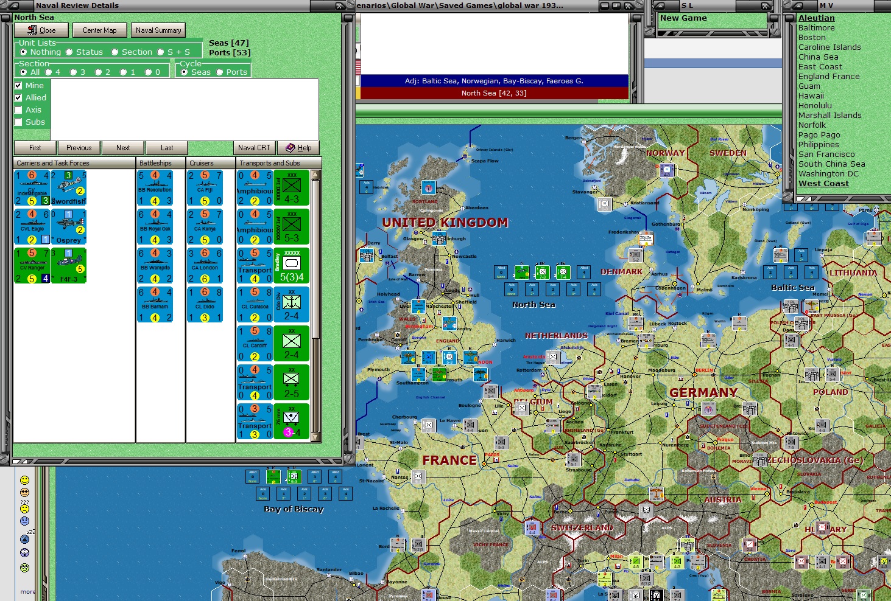
Task: Close the Naval Review Details form
Action: tap(42, 30)
